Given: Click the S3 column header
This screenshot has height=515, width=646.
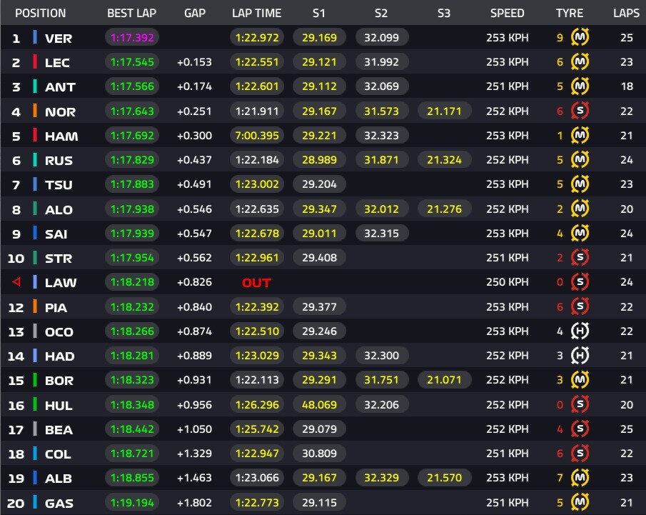Looking at the screenshot, I should pos(444,13).
